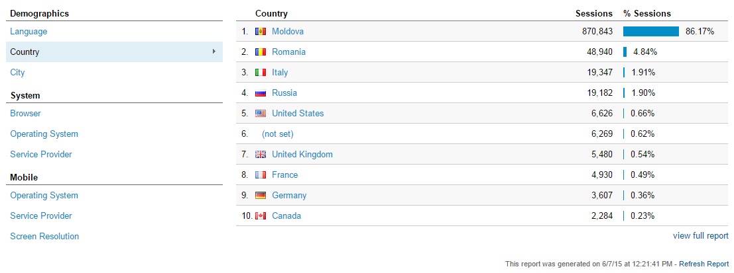Open the Moldova country link
The height and width of the screenshot is (273, 734).
click(x=287, y=32)
